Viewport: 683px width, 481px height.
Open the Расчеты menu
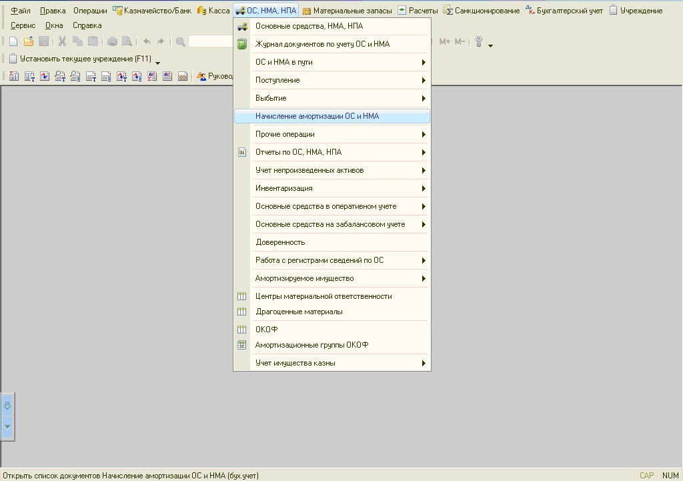(x=418, y=11)
